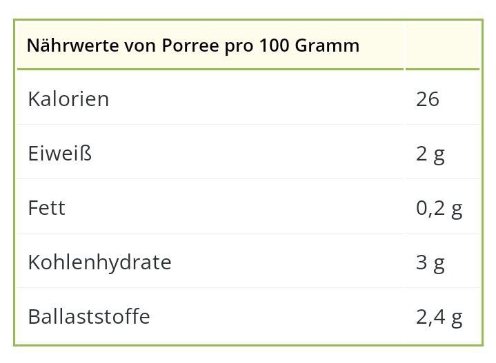Click the blank space in the Ballaststoffe row

point(277,317)
